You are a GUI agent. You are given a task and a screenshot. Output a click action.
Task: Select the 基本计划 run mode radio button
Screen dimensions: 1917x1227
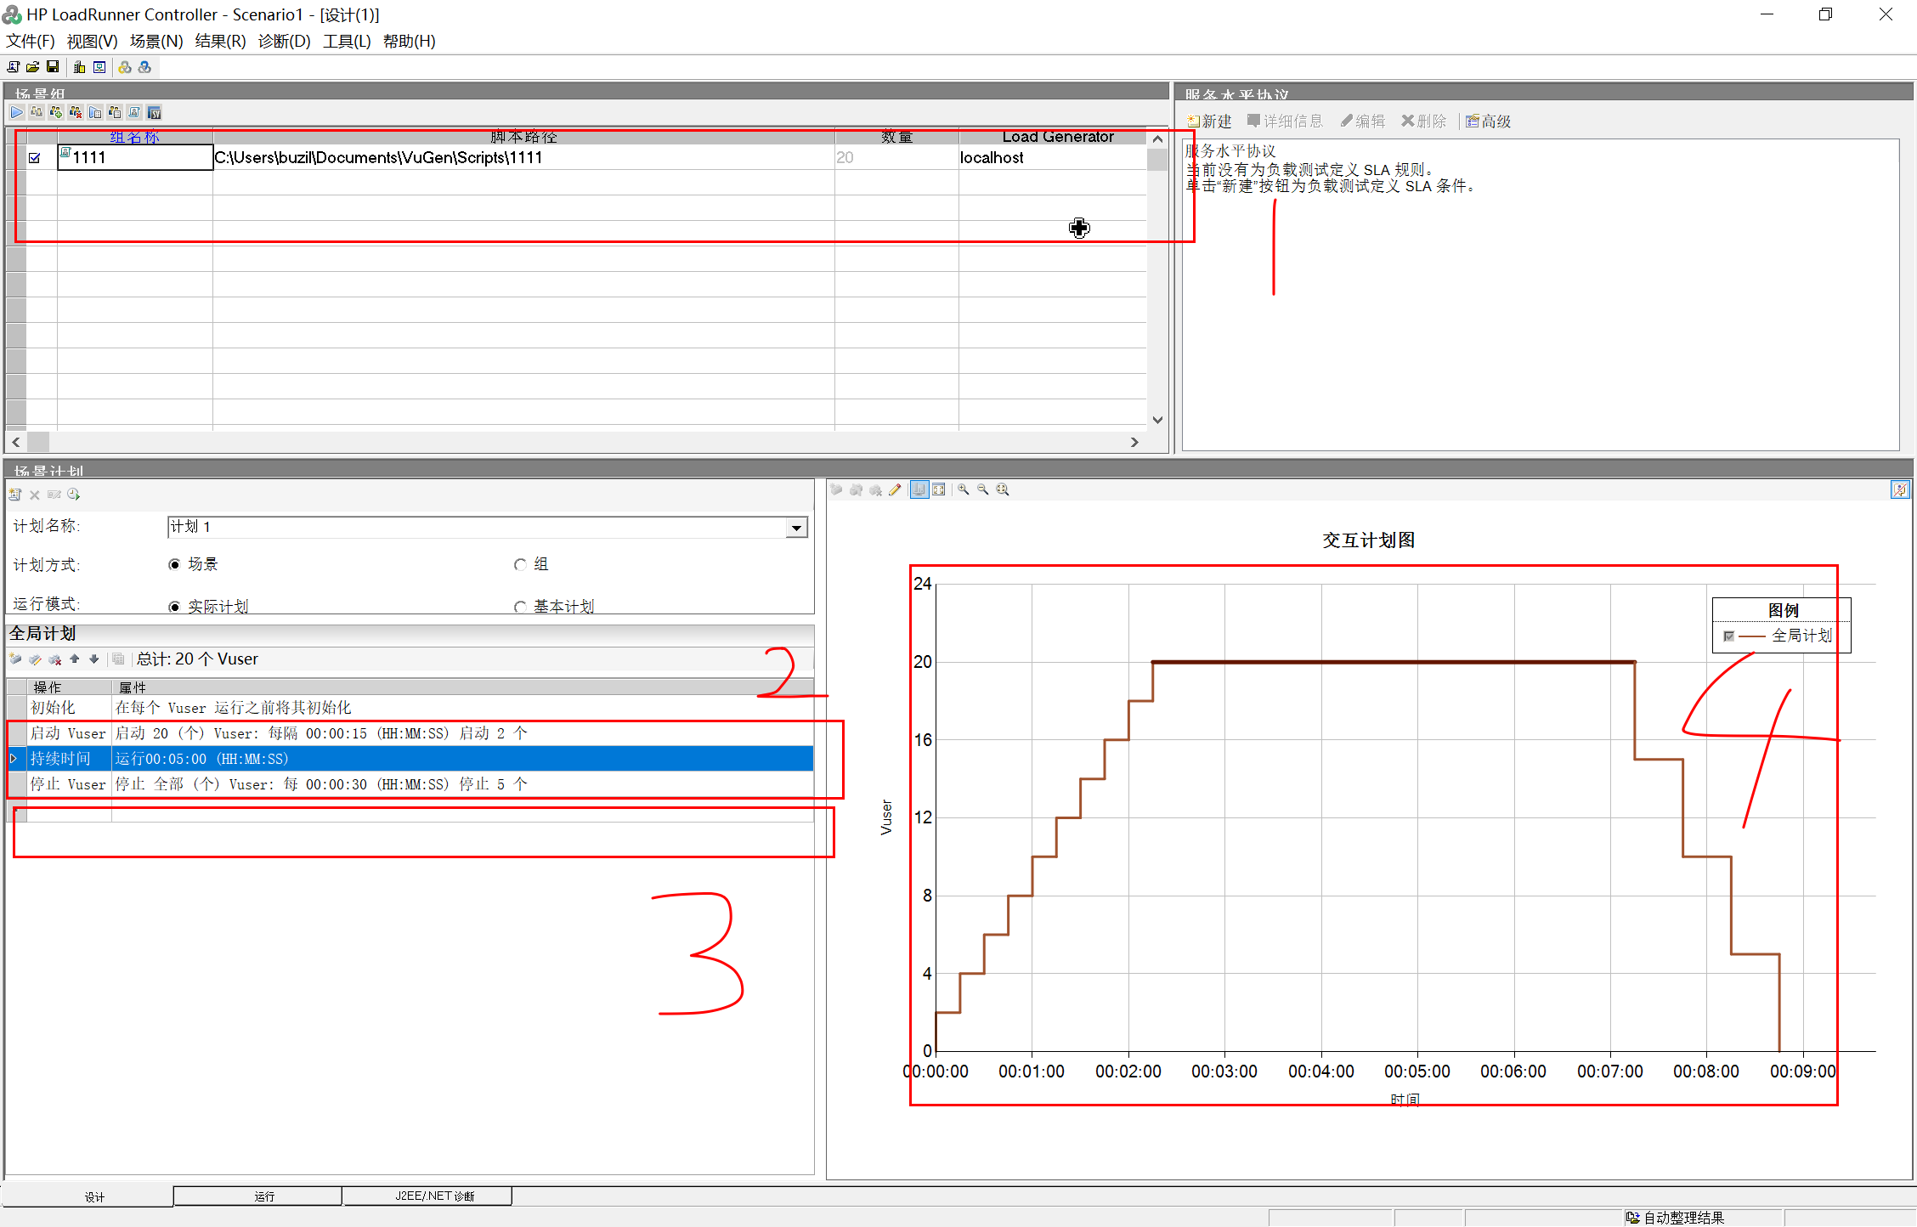[x=520, y=606]
